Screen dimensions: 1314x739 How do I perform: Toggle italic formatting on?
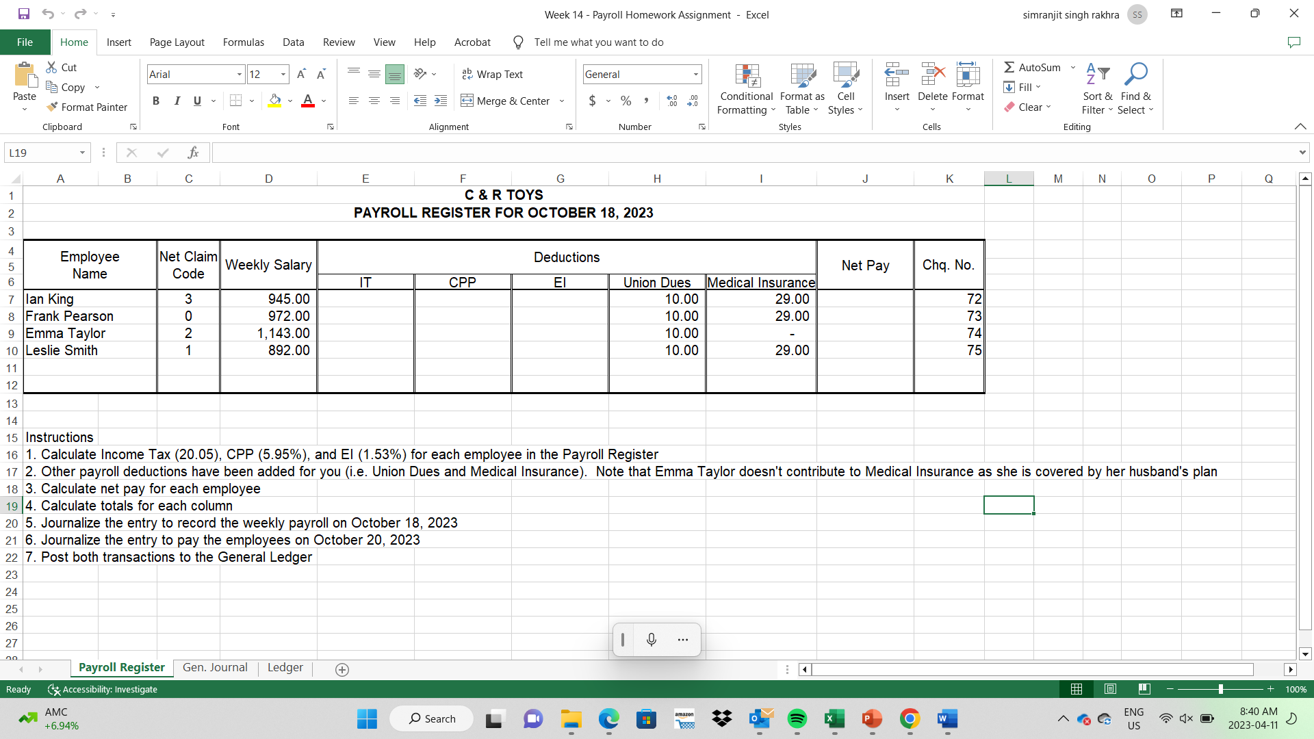pyautogui.click(x=177, y=101)
